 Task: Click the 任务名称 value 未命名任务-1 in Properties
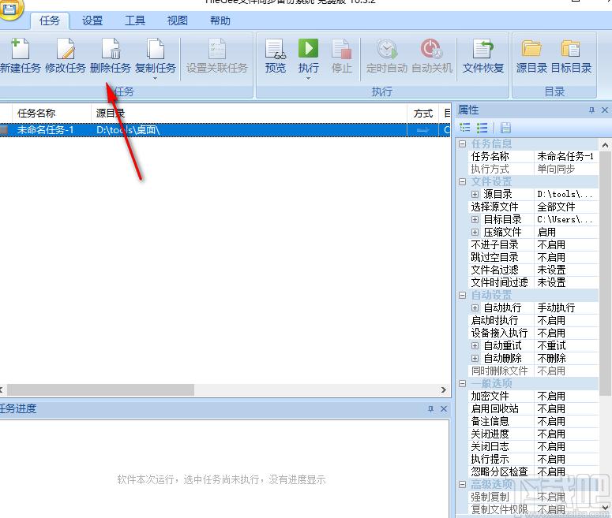coord(565,156)
